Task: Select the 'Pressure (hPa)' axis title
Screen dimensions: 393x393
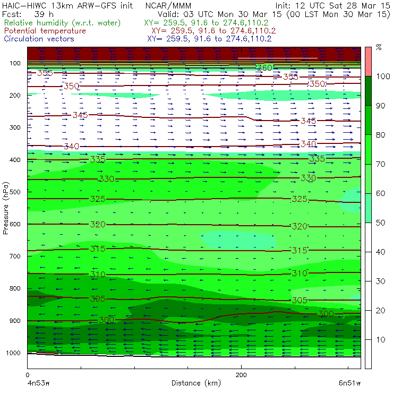Action: coord(5,208)
